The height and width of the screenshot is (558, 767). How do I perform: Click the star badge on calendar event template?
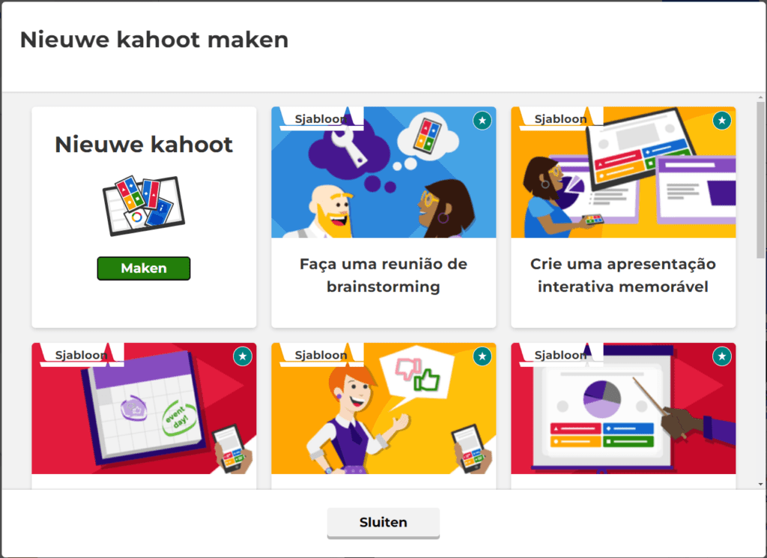tap(243, 357)
